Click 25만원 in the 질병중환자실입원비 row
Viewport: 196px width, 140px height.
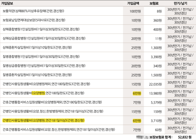tap(136, 75)
